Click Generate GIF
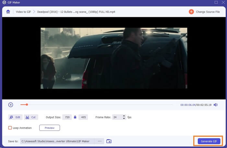 [209, 141]
